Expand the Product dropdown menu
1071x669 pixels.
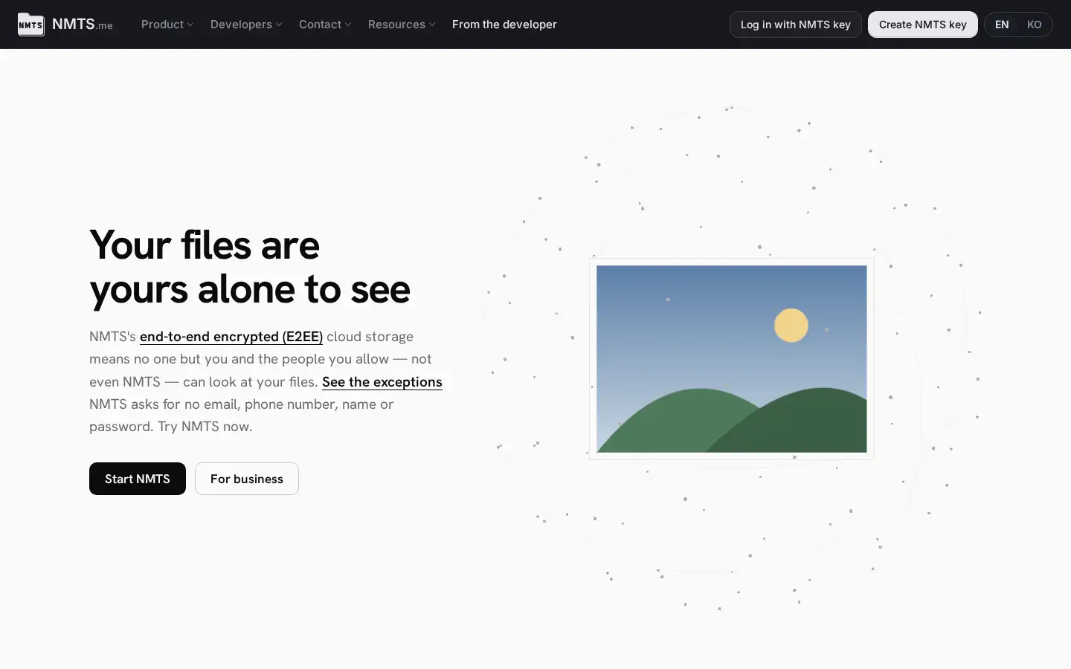pos(167,25)
